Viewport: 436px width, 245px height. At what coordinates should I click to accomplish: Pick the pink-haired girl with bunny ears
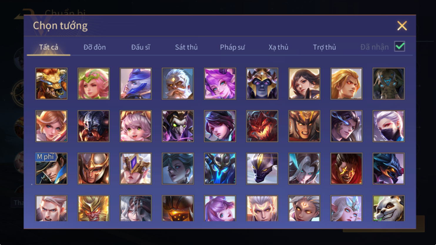[x=136, y=126]
